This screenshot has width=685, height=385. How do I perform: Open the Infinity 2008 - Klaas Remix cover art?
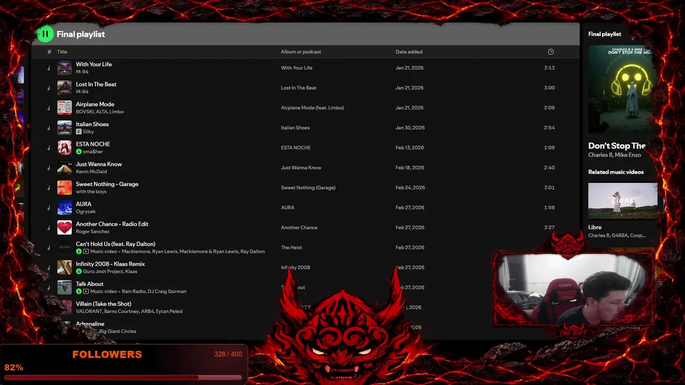[64, 267]
